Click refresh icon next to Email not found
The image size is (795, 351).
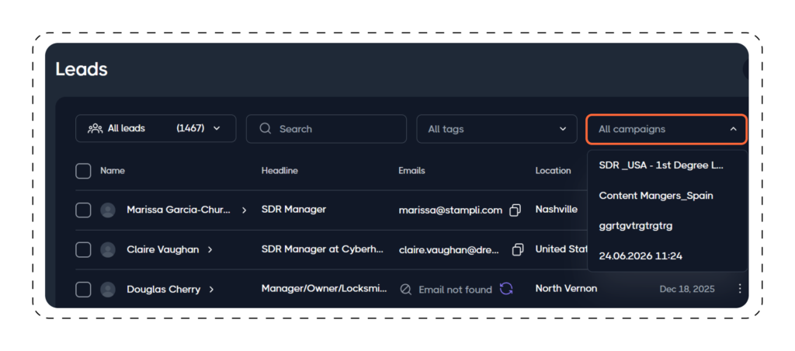(x=506, y=289)
